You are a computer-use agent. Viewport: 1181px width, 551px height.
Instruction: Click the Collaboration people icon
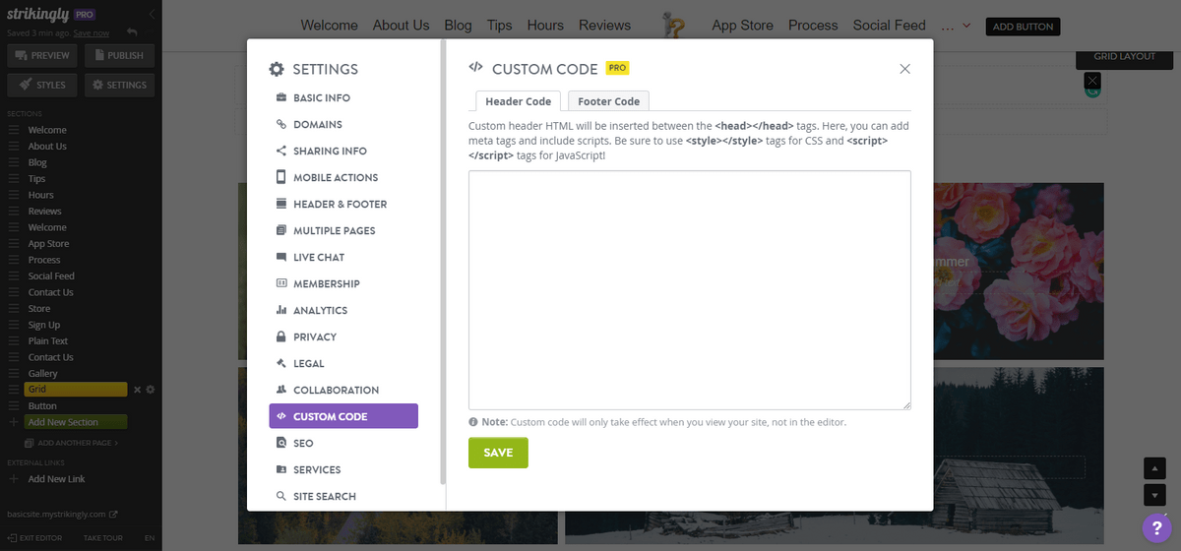click(281, 390)
